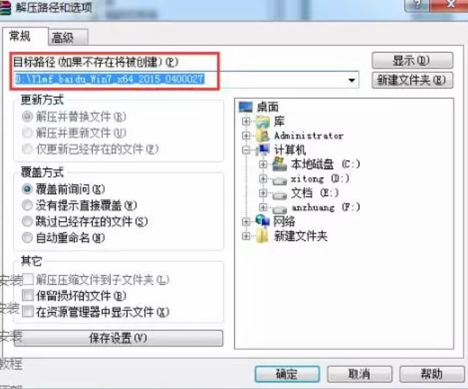Select the 本地磁盘 (C:) drive icon
This screenshot has height=389, width=468.
(280, 164)
